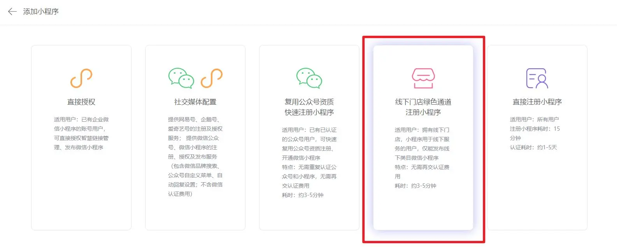Click the 添加小程序 page title
The height and width of the screenshot is (247, 617).
point(41,12)
